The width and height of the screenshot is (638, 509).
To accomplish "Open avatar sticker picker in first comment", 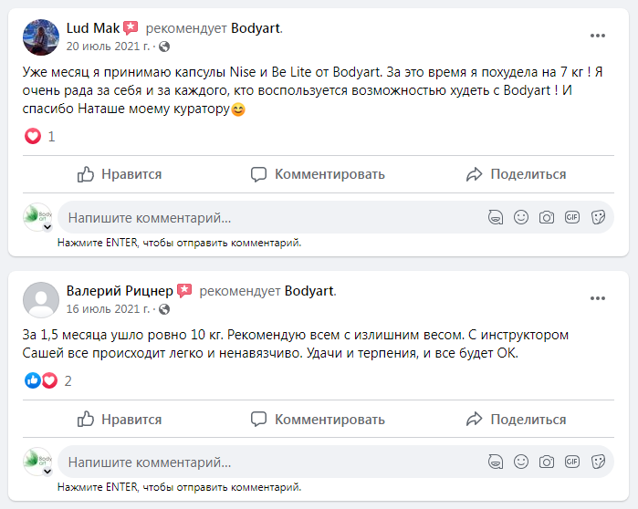I will point(496,217).
